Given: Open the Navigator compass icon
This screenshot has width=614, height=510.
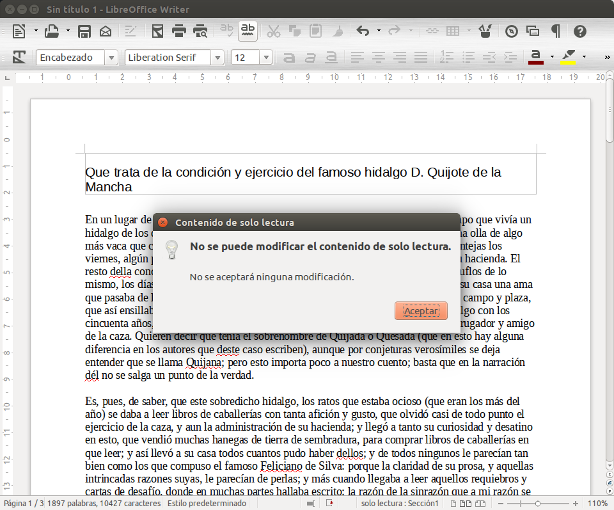Looking at the screenshot, I should click(x=512, y=31).
